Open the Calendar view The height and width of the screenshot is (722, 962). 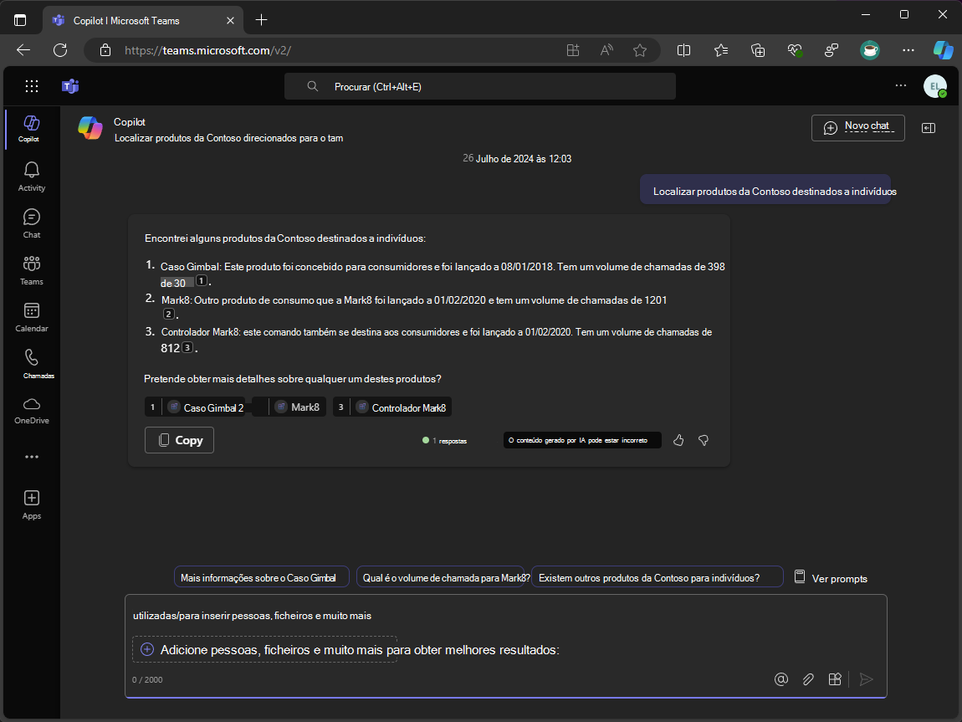[31, 317]
